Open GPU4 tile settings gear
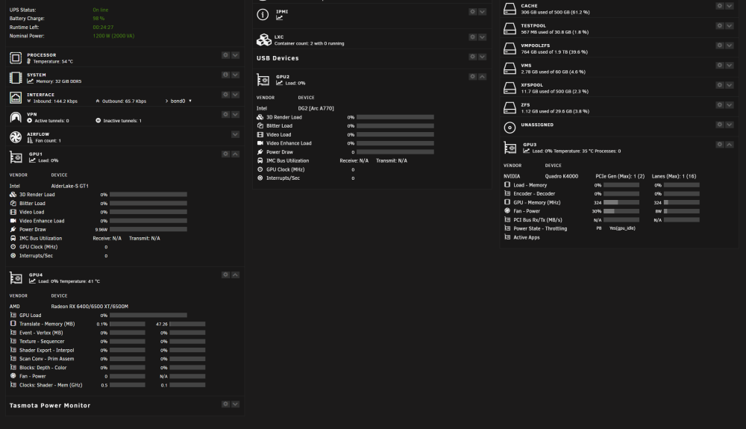The image size is (746, 429). 225,275
